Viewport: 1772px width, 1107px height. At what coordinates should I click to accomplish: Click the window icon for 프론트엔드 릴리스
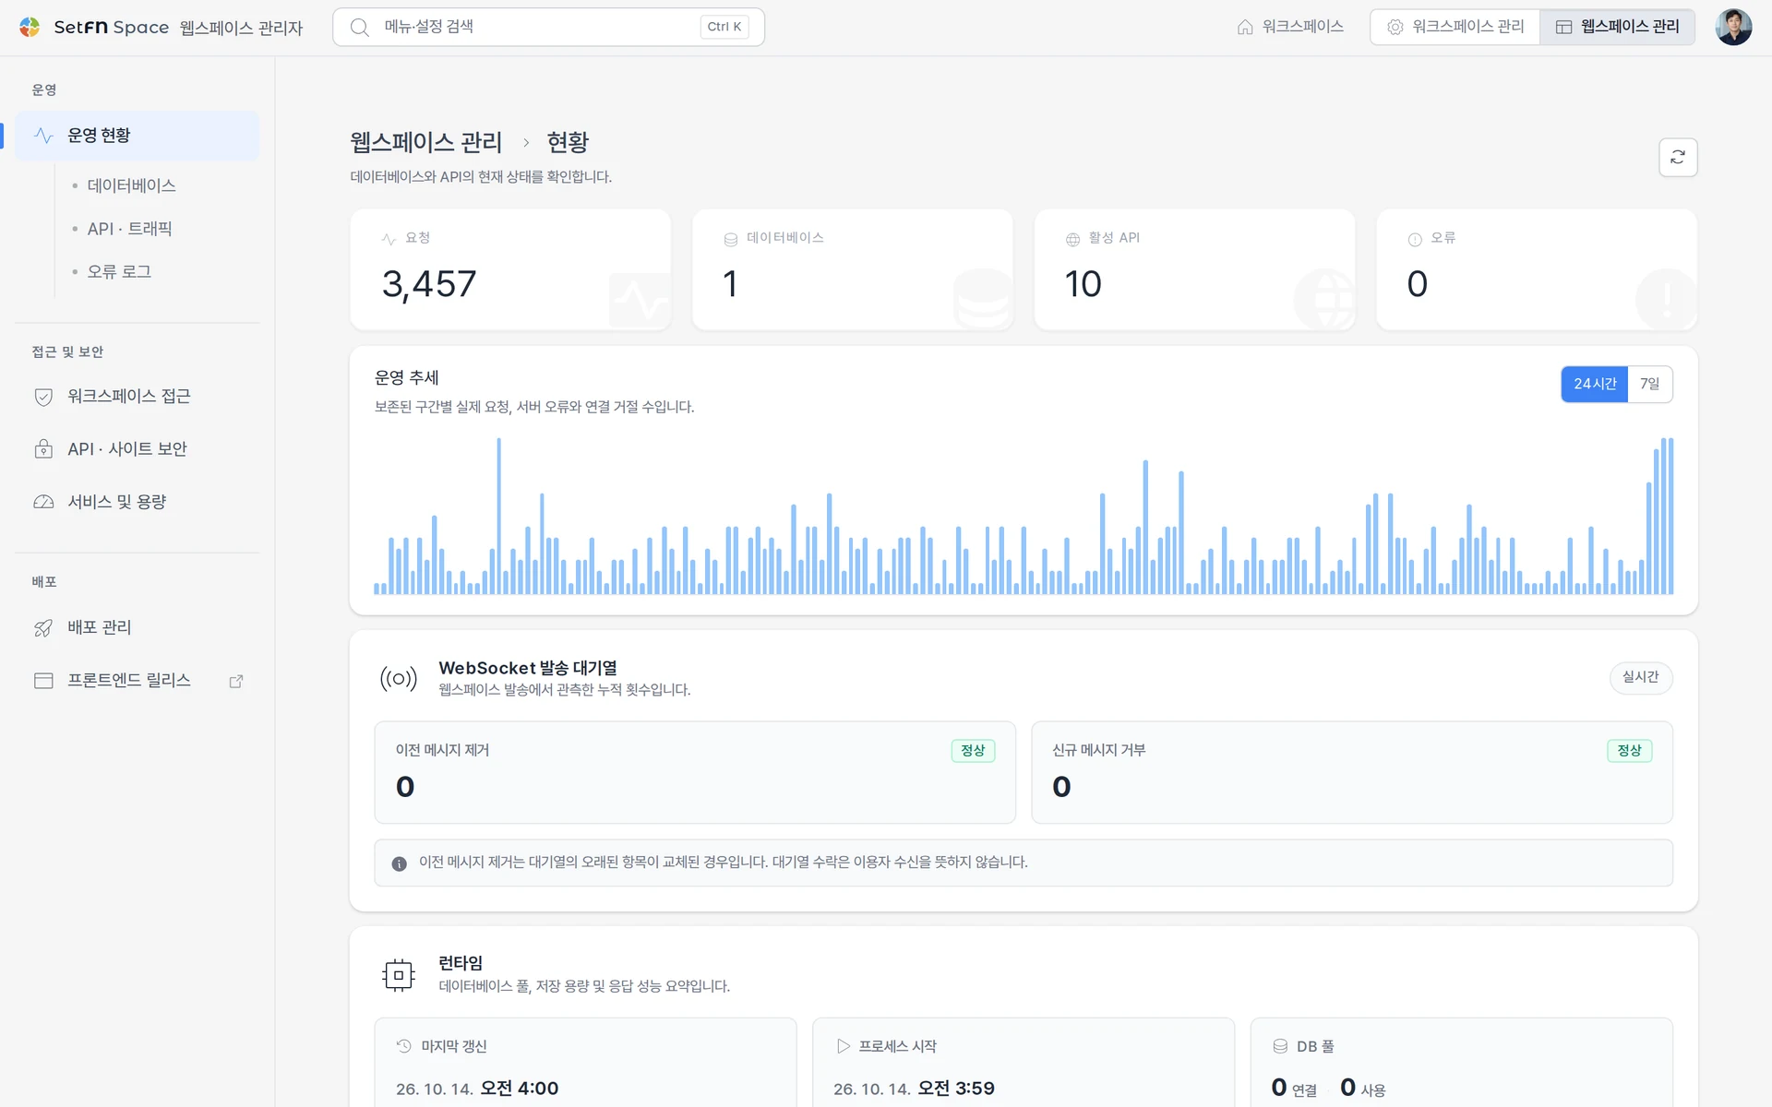point(43,681)
